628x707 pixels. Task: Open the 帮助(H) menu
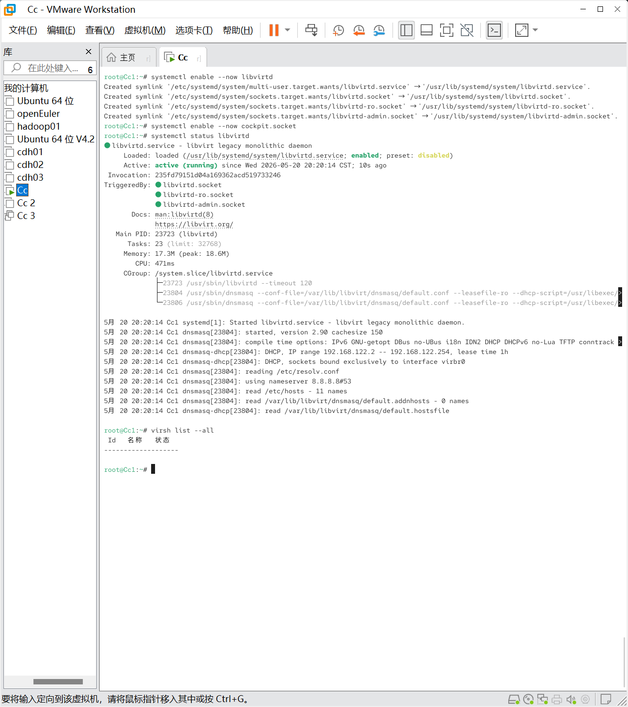click(x=238, y=30)
